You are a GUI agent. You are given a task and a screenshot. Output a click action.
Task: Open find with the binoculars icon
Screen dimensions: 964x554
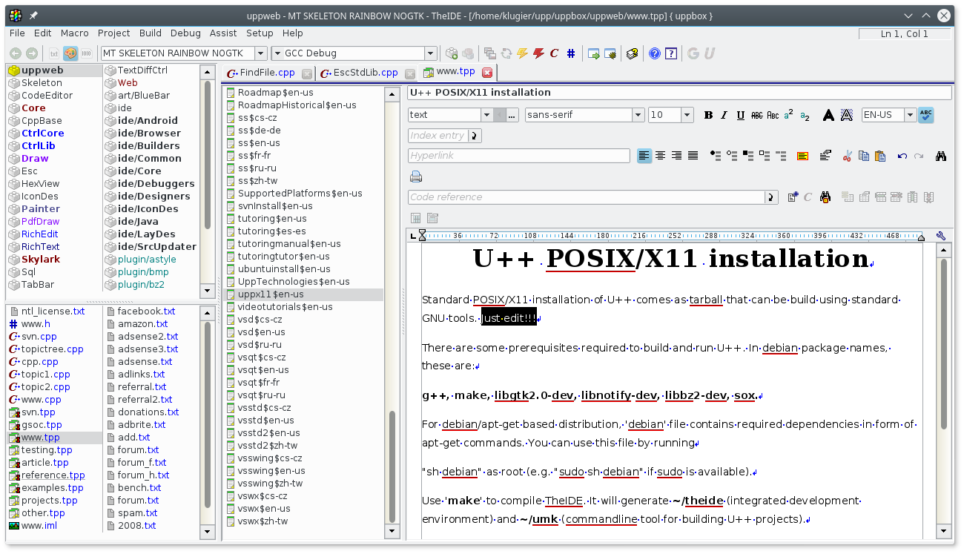(x=941, y=156)
